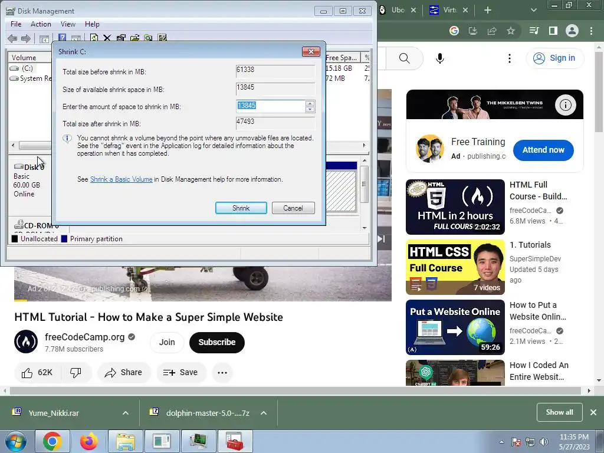This screenshot has width=604, height=453.
Task: Click the Show/Hide Console Tree toolbar icon
Action: click(x=44, y=38)
